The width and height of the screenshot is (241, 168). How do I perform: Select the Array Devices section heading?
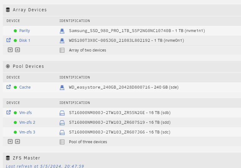tap(30, 10)
